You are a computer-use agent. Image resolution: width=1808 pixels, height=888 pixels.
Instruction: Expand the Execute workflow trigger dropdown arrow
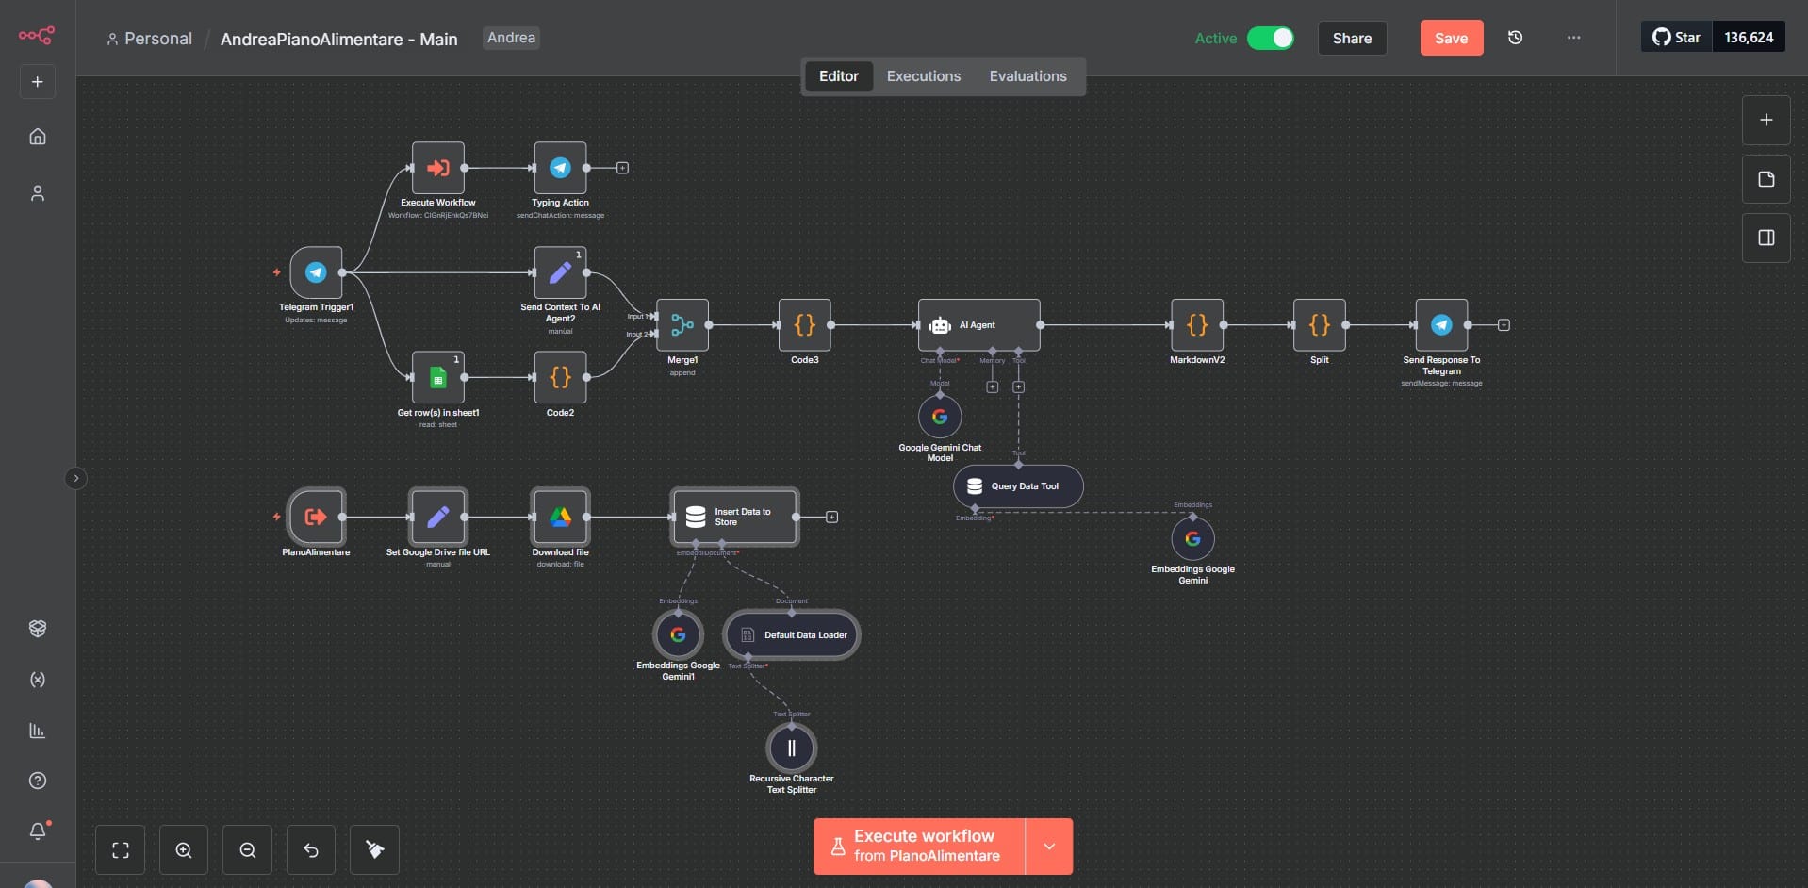pyautogui.click(x=1049, y=846)
